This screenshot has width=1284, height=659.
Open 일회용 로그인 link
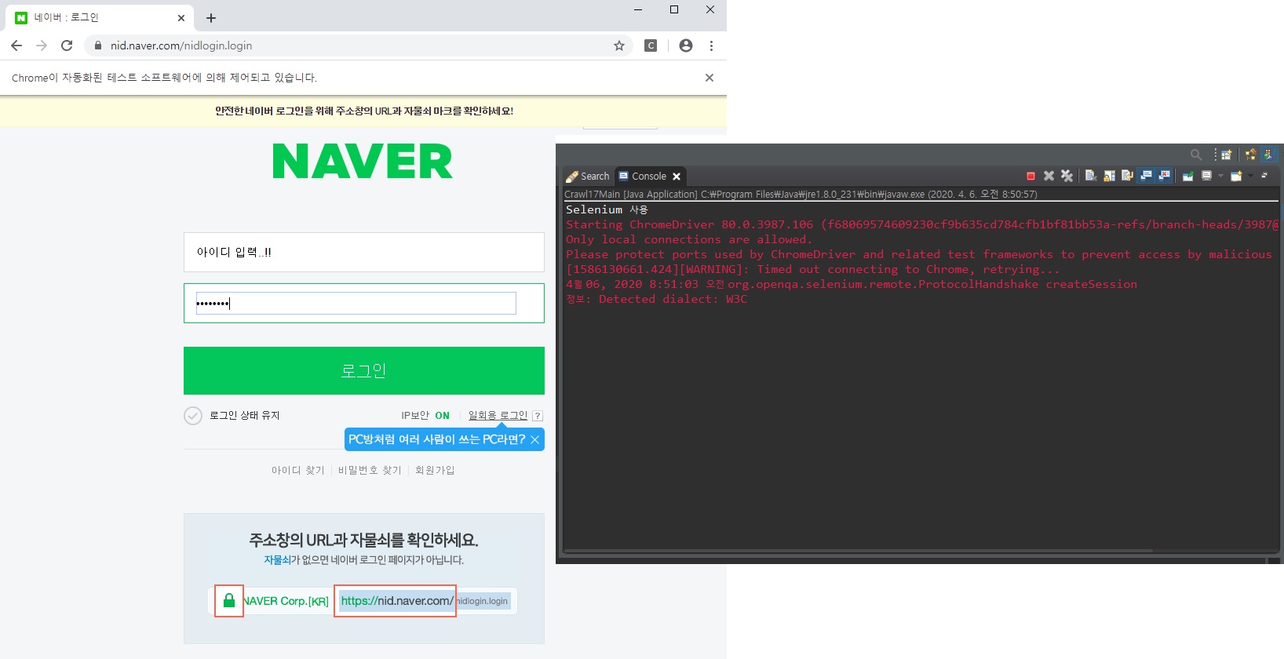point(498,416)
